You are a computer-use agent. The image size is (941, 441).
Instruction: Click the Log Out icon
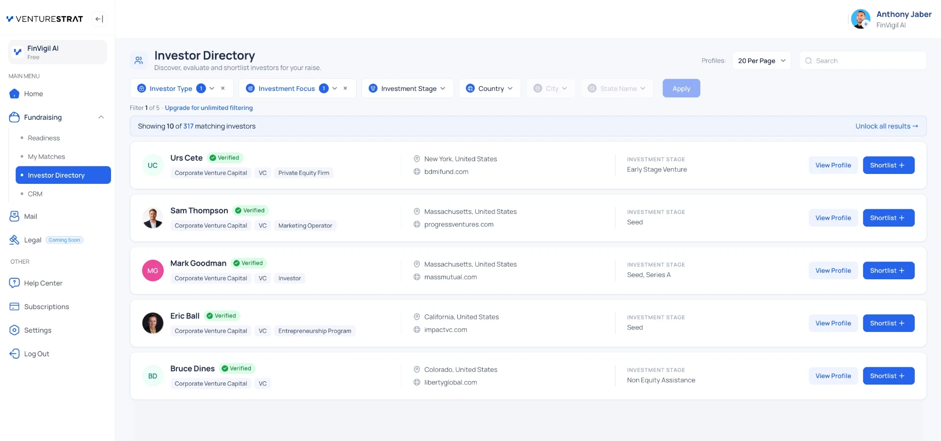pos(14,354)
